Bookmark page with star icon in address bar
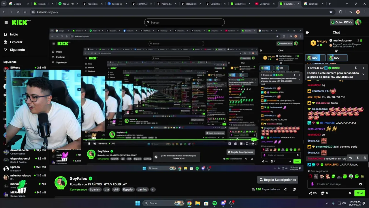369x208 pixels. [x=331, y=12]
